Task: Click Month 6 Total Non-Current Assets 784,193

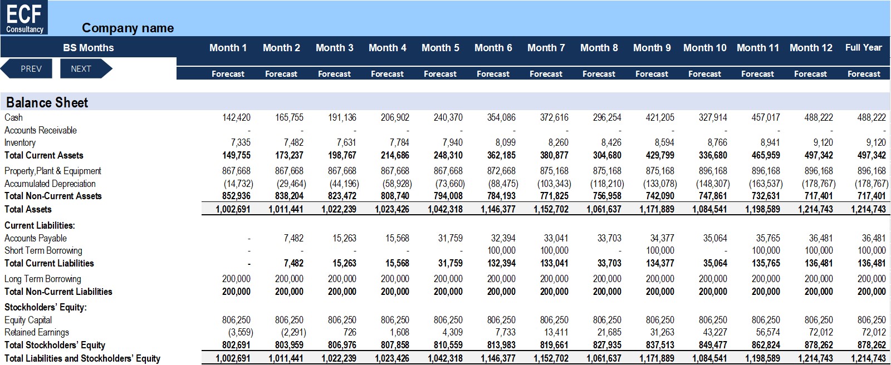Action: pyautogui.click(x=500, y=196)
